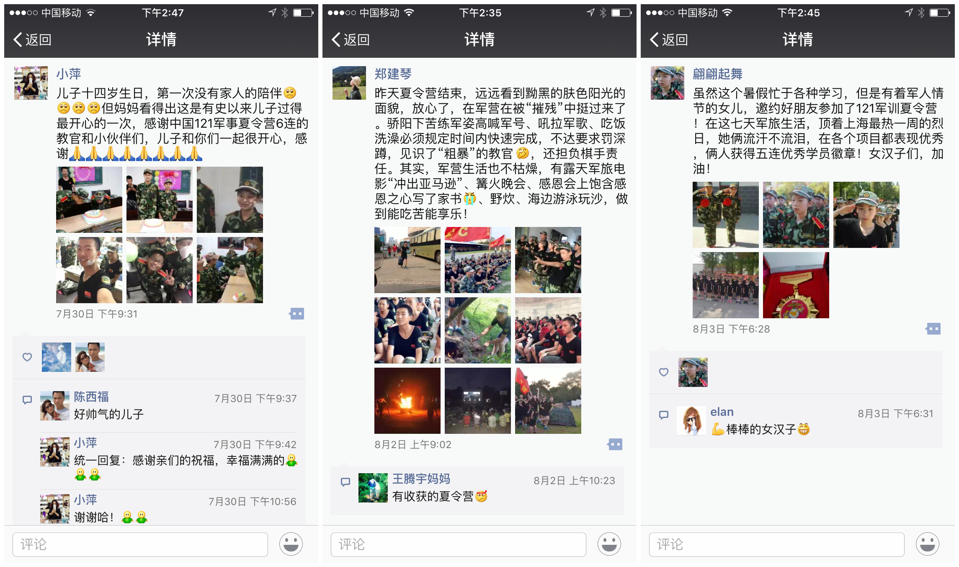Viewport: 959px width, 567px height.
Task: Tap the emoji button in middle screen
Action: tap(609, 544)
